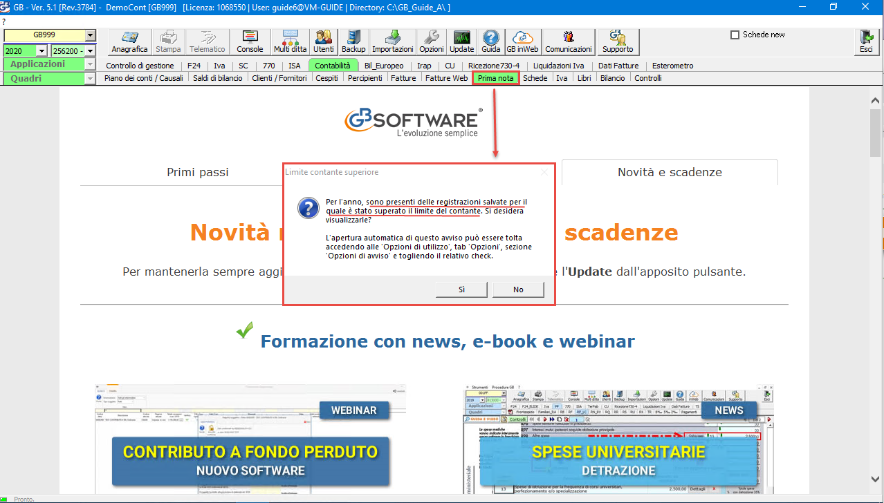Click the Esci exit icon
The height and width of the screenshot is (503, 884).
(865, 41)
